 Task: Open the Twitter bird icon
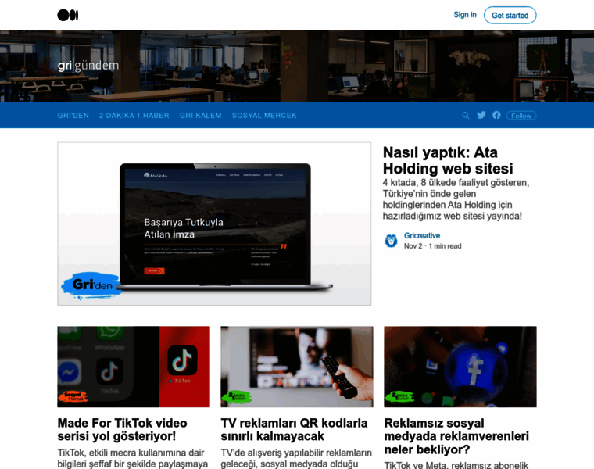(481, 115)
